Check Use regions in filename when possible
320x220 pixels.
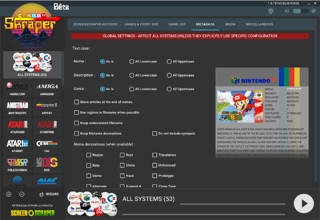(x=76, y=113)
